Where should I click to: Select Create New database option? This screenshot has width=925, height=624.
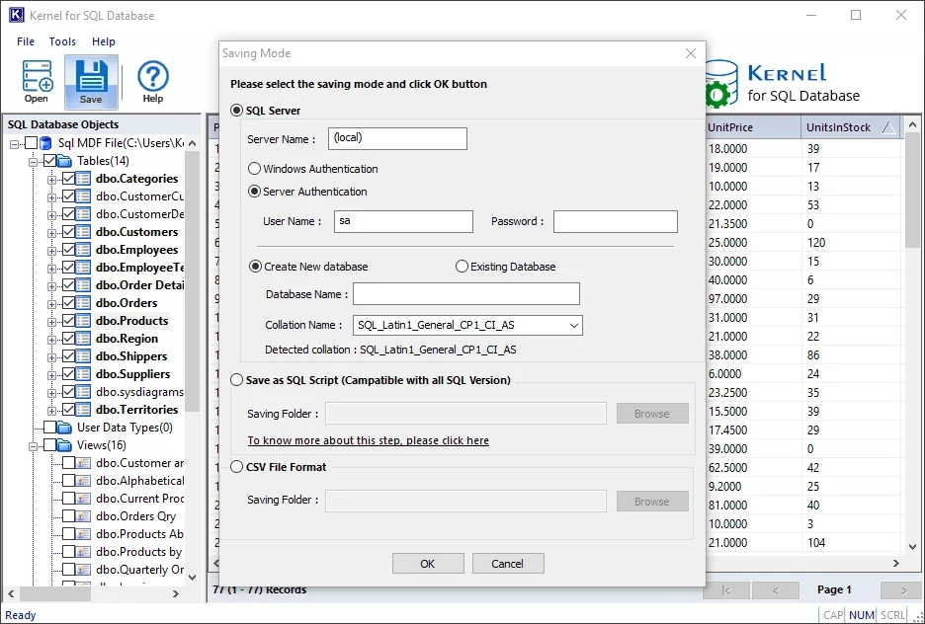point(255,267)
